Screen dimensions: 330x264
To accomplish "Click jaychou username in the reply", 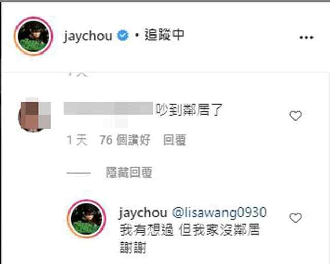I will point(143,213).
